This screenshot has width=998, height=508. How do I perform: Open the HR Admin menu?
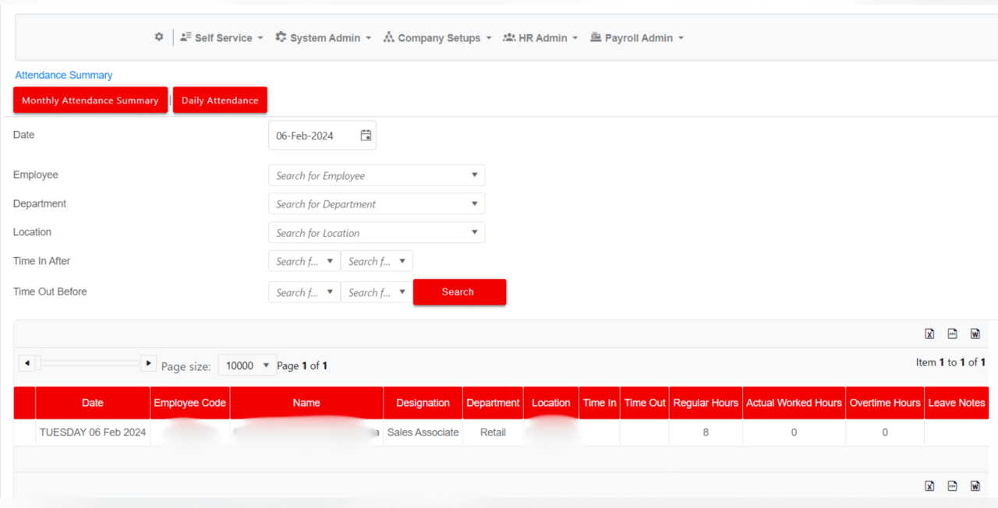(x=540, y=37)
